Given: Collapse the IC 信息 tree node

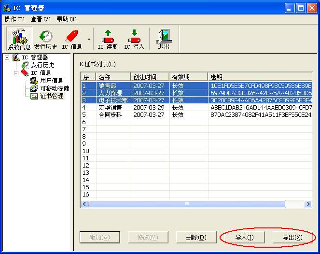Looking at the screenshot, I should 16,73.
